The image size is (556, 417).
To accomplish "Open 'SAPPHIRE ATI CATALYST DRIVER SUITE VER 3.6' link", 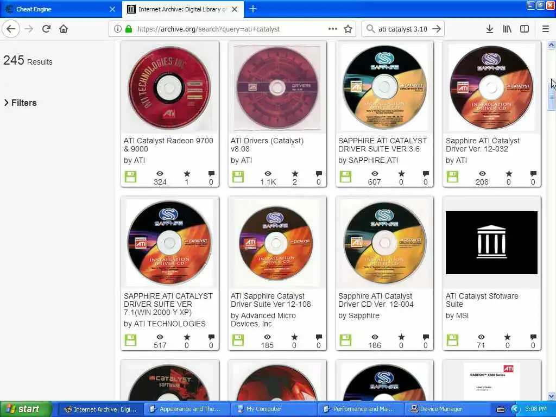I will pyautogui.click(x=383, y=144).
